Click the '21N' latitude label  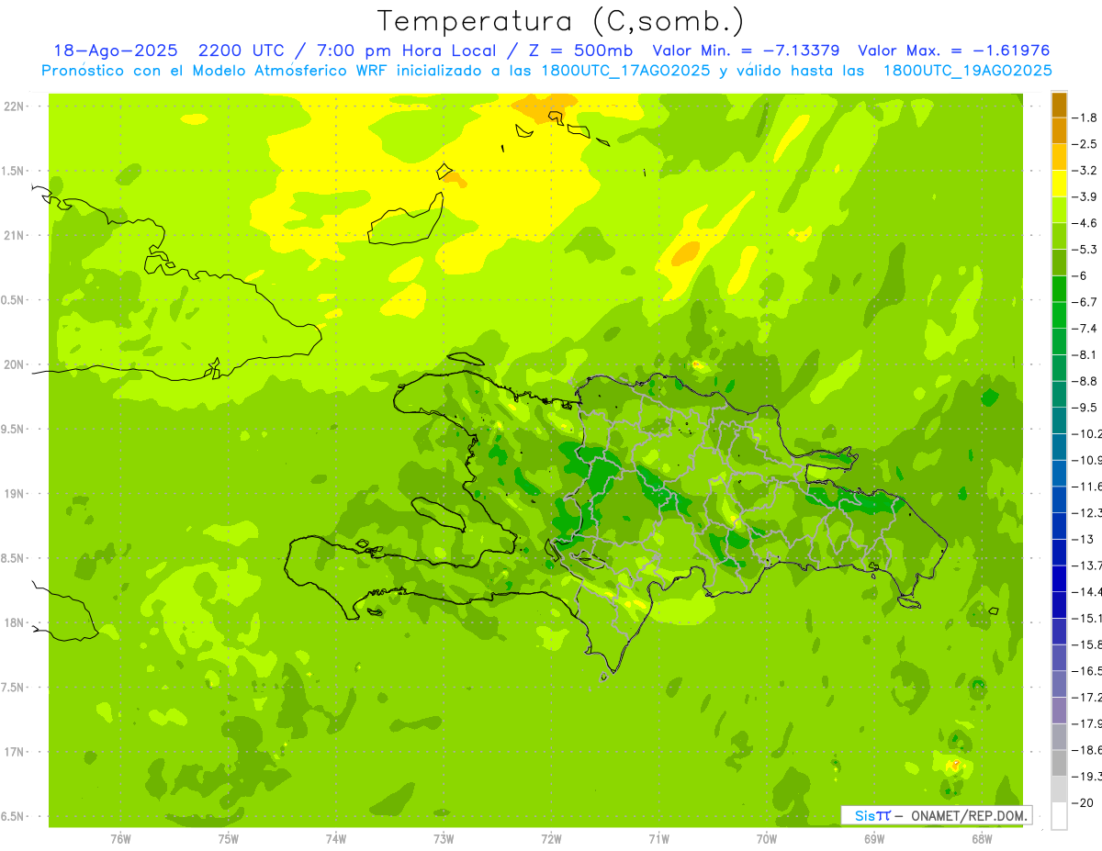16,235
